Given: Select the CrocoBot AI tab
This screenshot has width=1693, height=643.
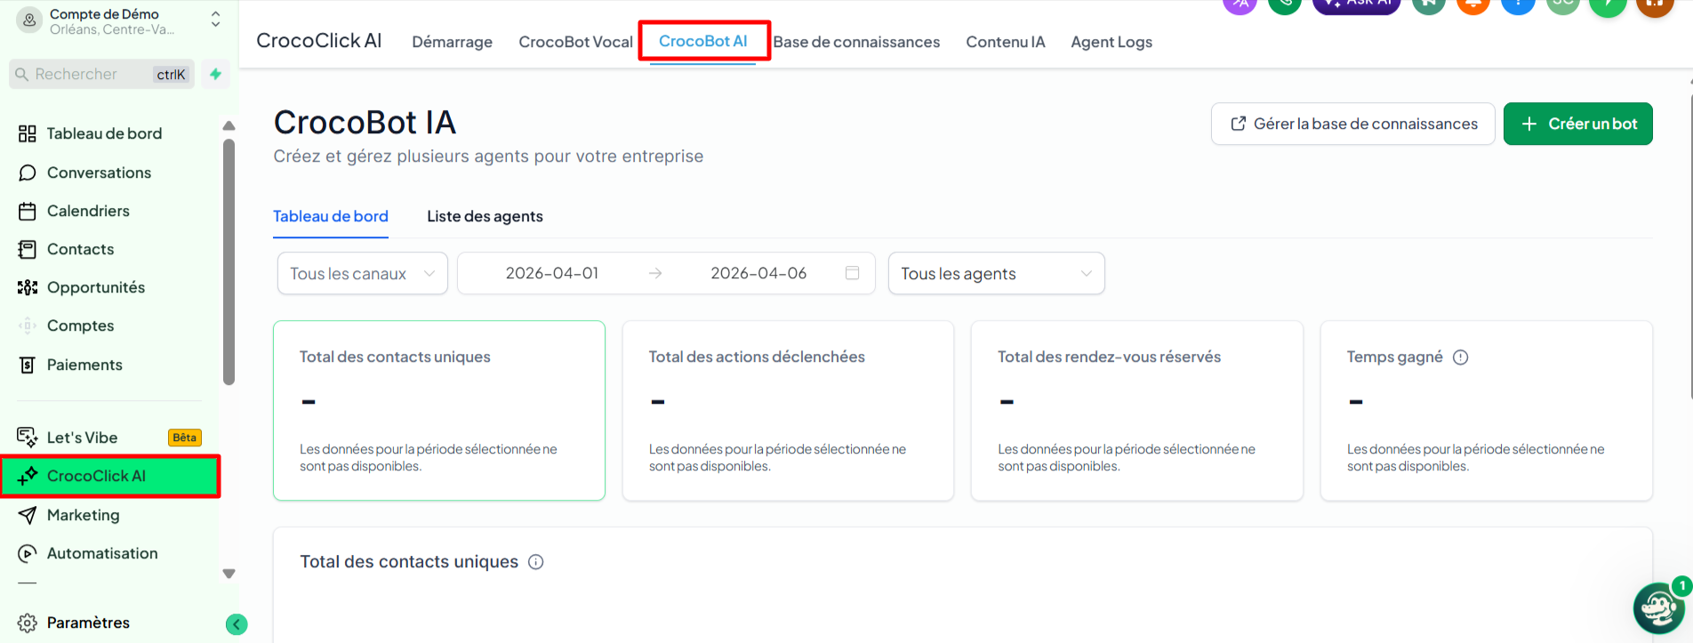Looking at the screenshot, I should tap(703, 41).
